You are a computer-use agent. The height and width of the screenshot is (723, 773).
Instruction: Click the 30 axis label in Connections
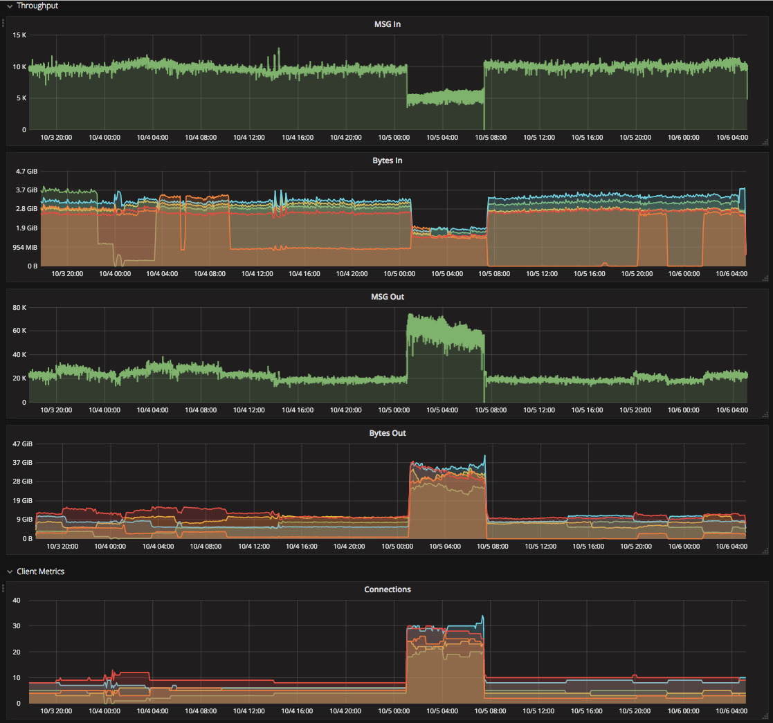pyautogui.click(x=17, y=626)
